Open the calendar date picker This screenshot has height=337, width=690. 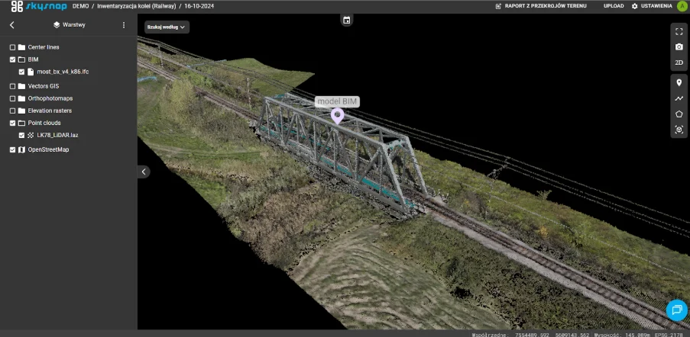click(346, 20)
